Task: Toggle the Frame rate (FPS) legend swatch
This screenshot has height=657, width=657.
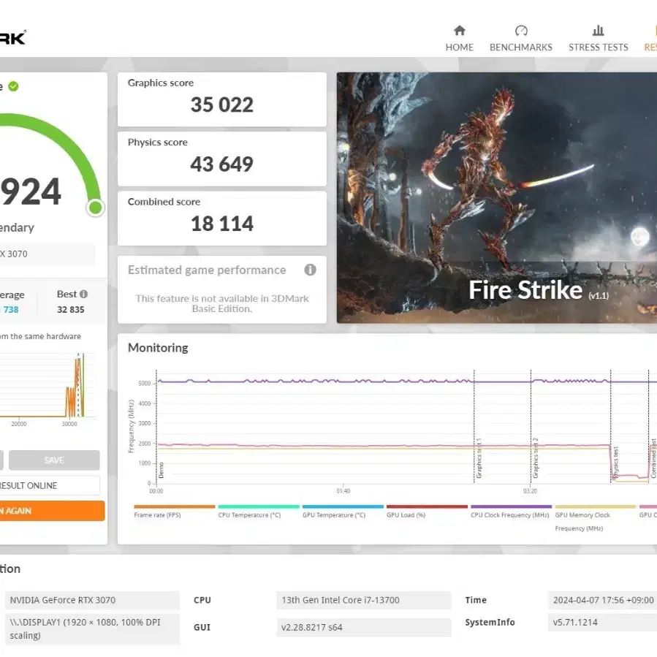Action: 175,506
